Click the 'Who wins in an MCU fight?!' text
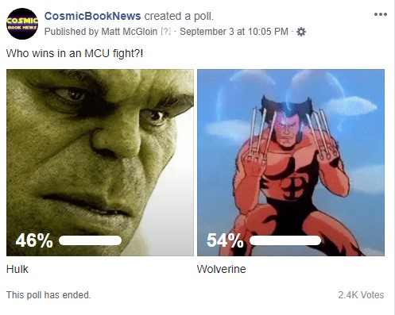This screenshot has height=315, width=395. coord(75,54)
